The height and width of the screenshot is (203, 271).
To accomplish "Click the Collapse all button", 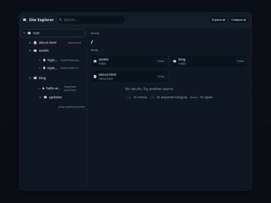I will 238,20.
